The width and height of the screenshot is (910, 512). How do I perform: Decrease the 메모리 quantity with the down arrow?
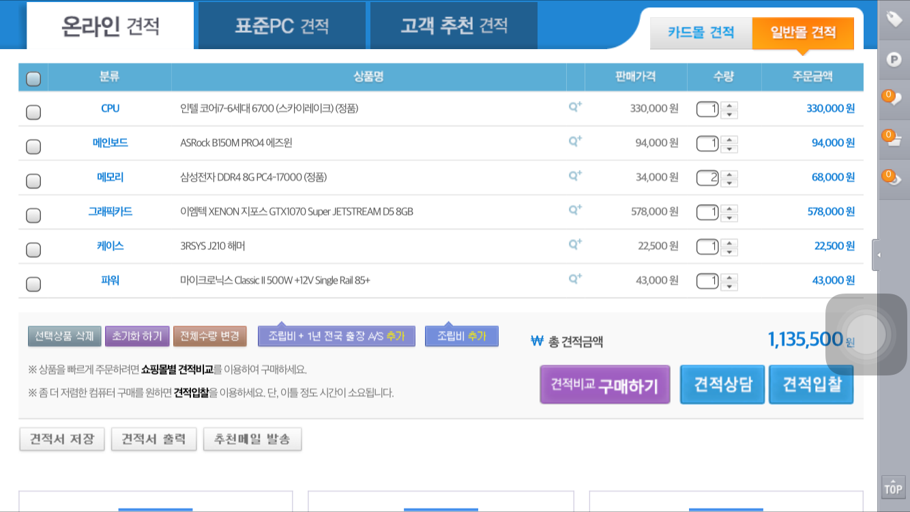730,183
